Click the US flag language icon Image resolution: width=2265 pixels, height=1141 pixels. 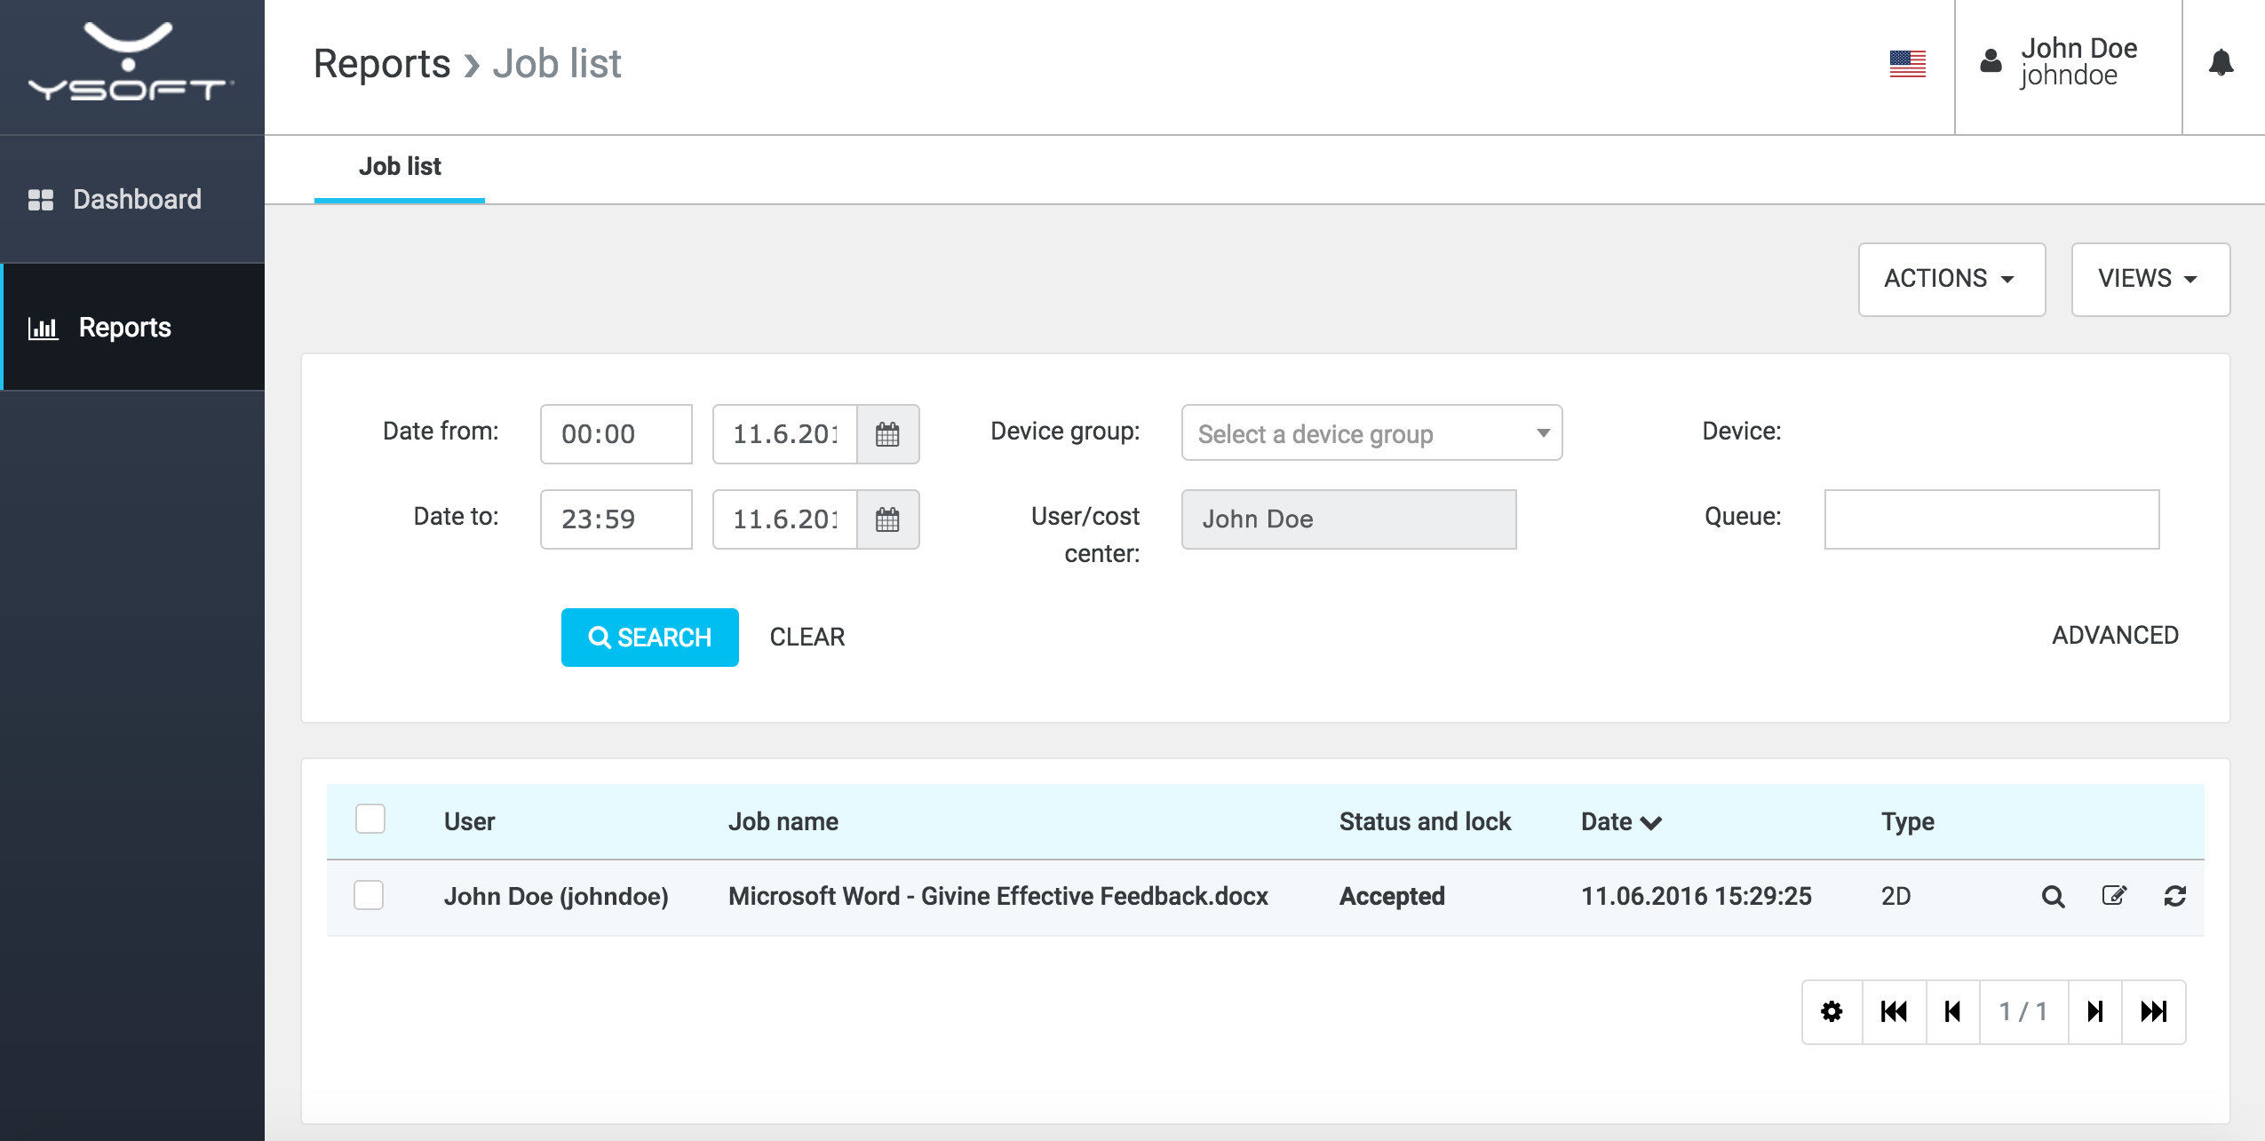point(1907,64)
